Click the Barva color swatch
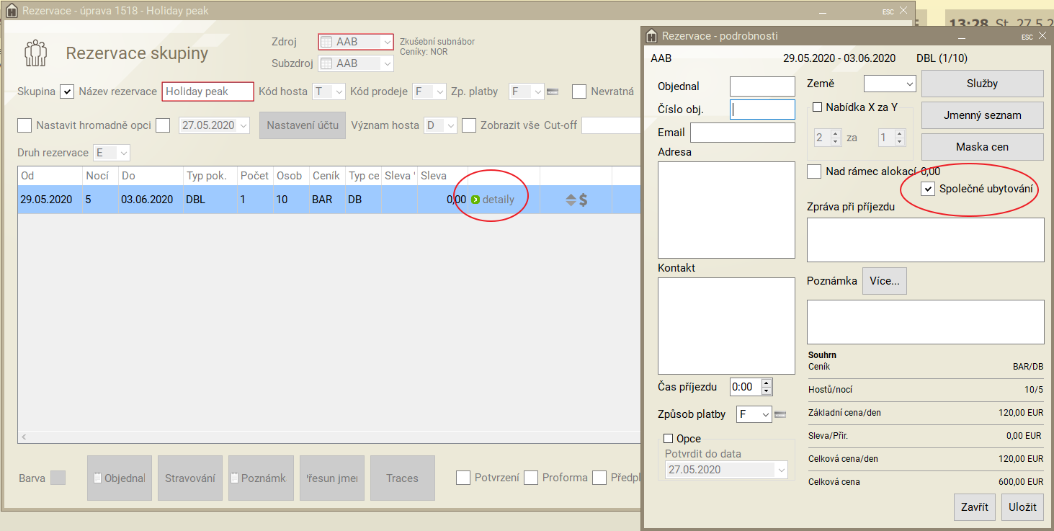The image size is (1054, 531). click(x=58, y=478)
